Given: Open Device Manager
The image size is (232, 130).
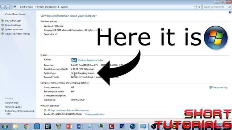Looking at the screenshot, I should coord(13,21).
